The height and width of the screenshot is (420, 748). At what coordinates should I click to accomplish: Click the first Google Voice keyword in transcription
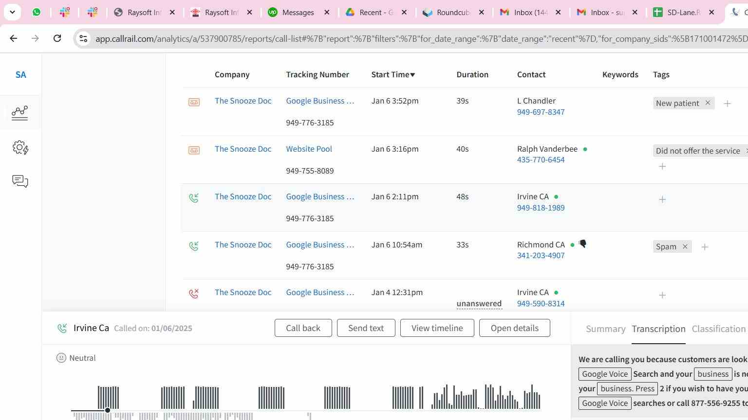tap(605, 374)
